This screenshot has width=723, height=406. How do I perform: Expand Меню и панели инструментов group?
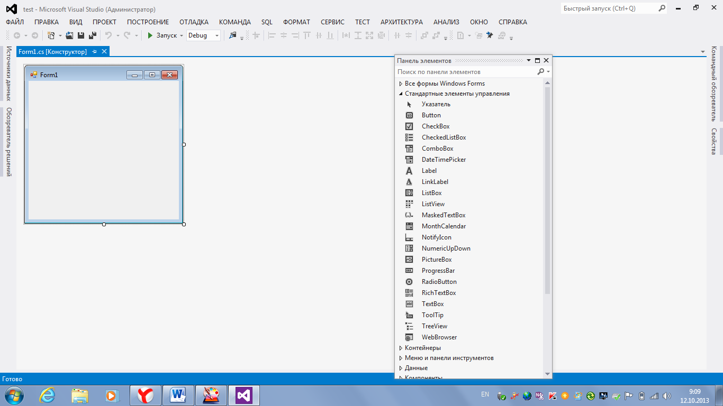coord(400,358)
